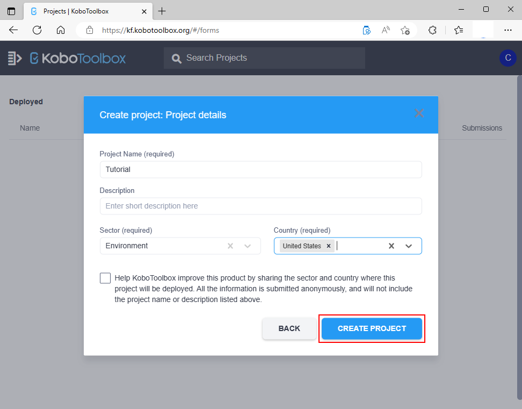Focus the Description input field
Screen dimensions: 522x409
tap(260, 206)
